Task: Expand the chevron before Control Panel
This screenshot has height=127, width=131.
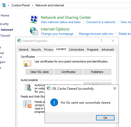Action: tap(8, 5)
